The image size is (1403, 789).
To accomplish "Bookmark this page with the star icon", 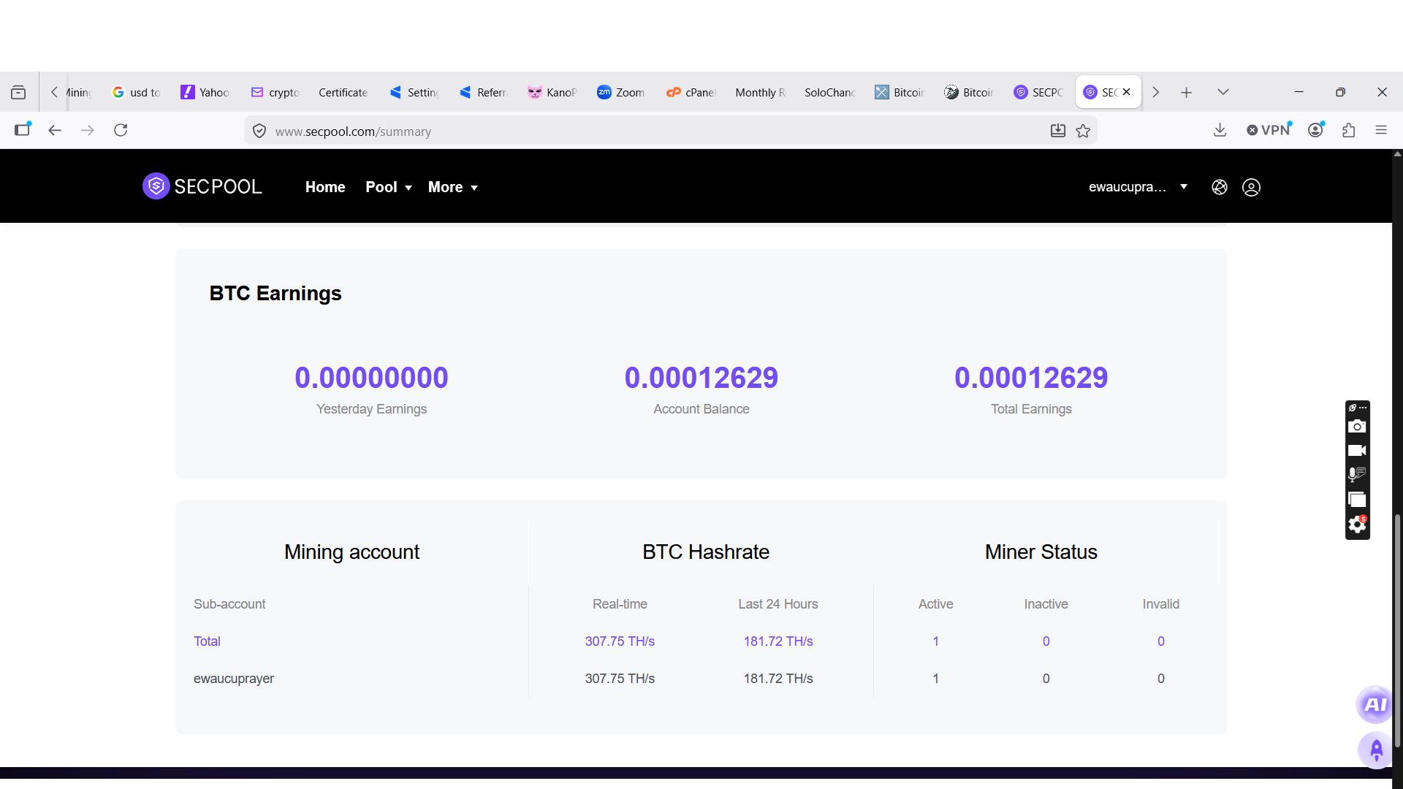I will click(x=1083, y=131).
